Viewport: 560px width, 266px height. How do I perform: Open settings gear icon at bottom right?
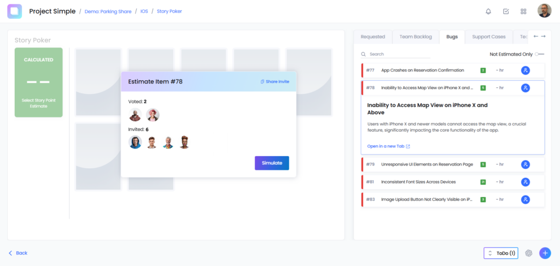pos(528,253)
